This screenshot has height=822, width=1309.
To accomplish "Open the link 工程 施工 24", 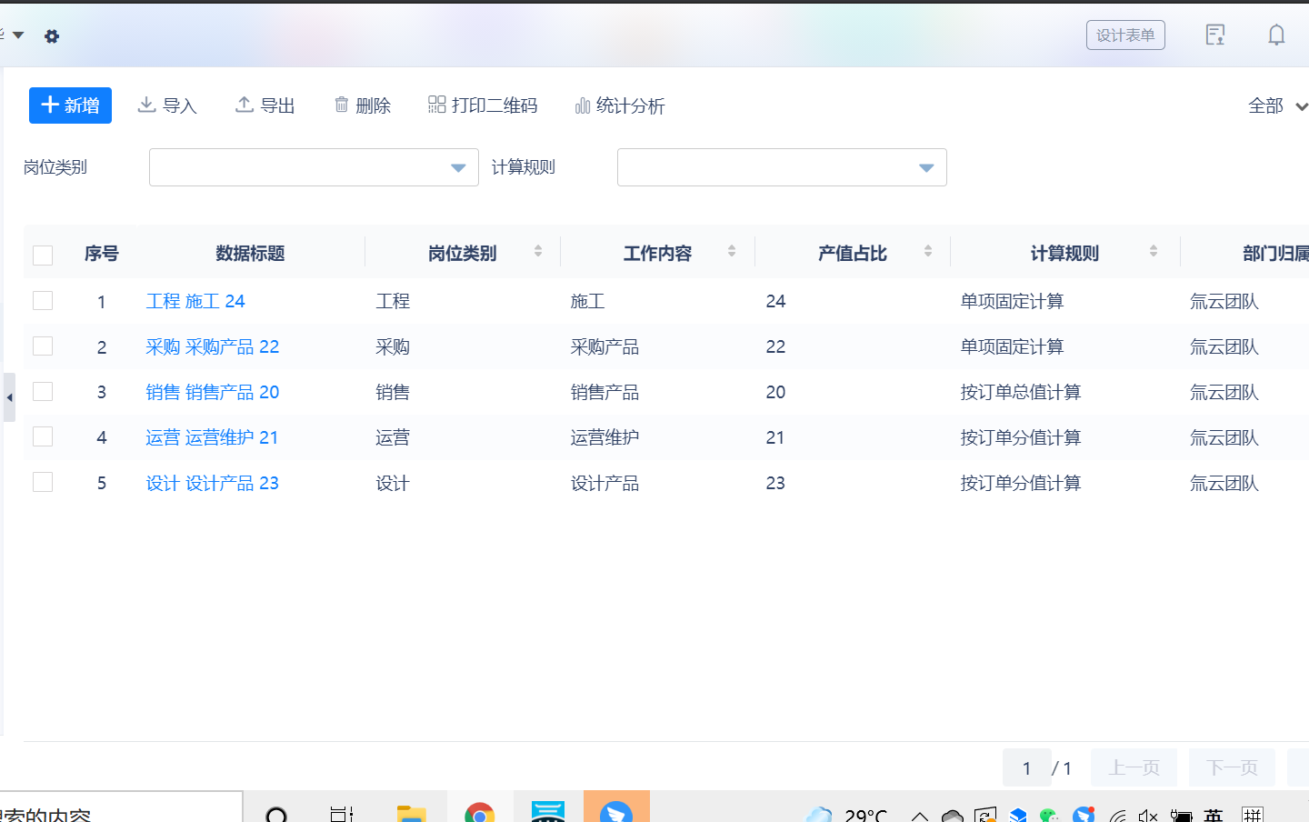I will click(x=195, y=301).
